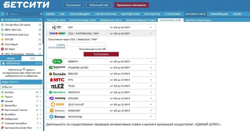The height and width of the screenshot is (131, 250).
Task: Expand the Футбол sport arrow
Action: pos(40,92)
